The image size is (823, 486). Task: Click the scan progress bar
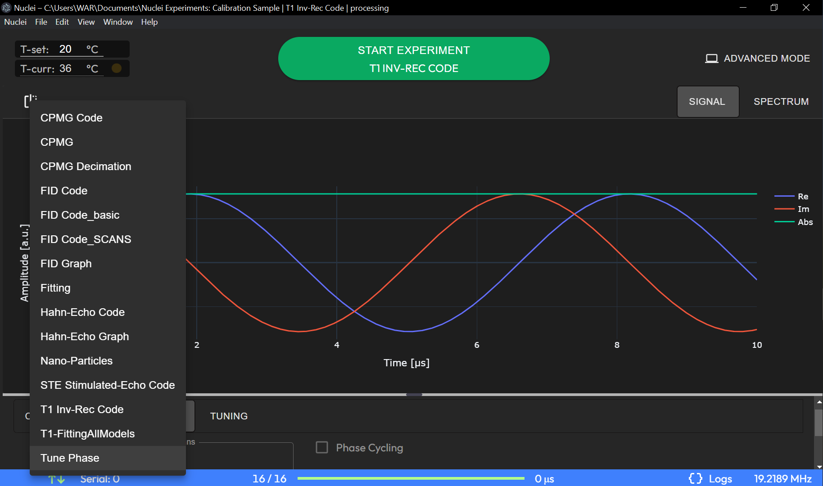[411, 478]
